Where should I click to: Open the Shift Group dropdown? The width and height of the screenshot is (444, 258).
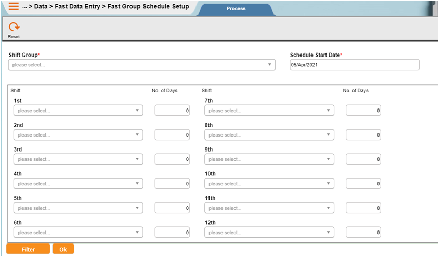click(x=141, y=65)
